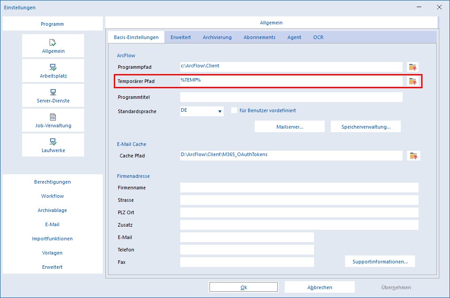Click the Strasse input field
Screen dimensions: 450x298
299,200
